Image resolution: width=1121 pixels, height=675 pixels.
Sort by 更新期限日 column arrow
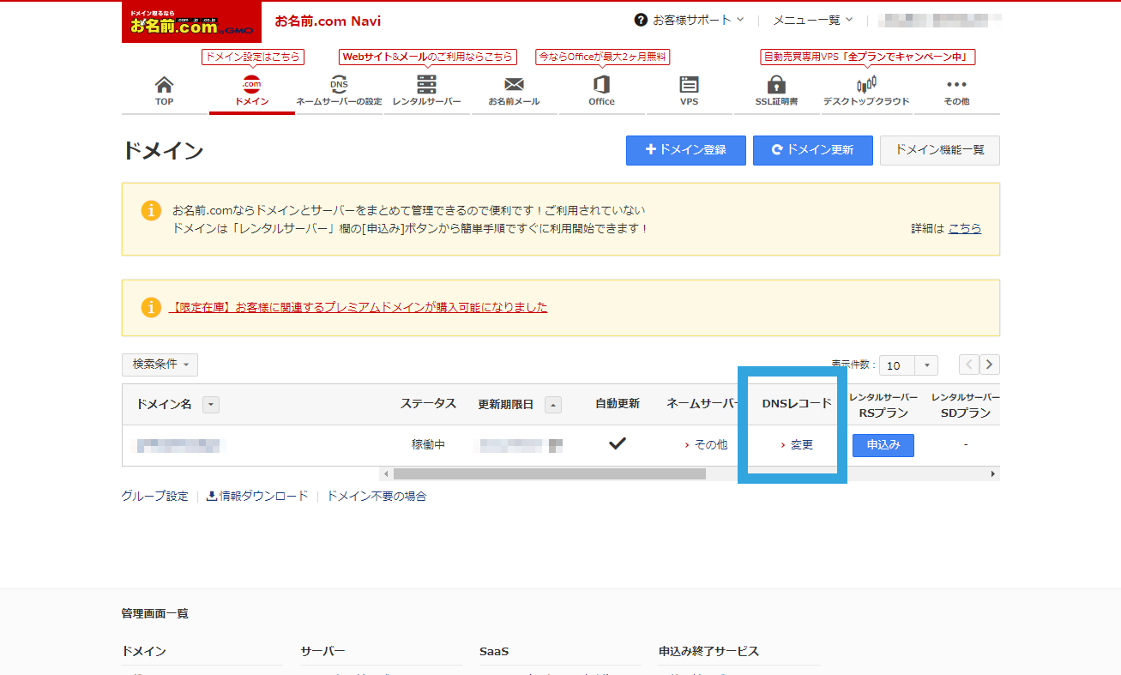553,405
